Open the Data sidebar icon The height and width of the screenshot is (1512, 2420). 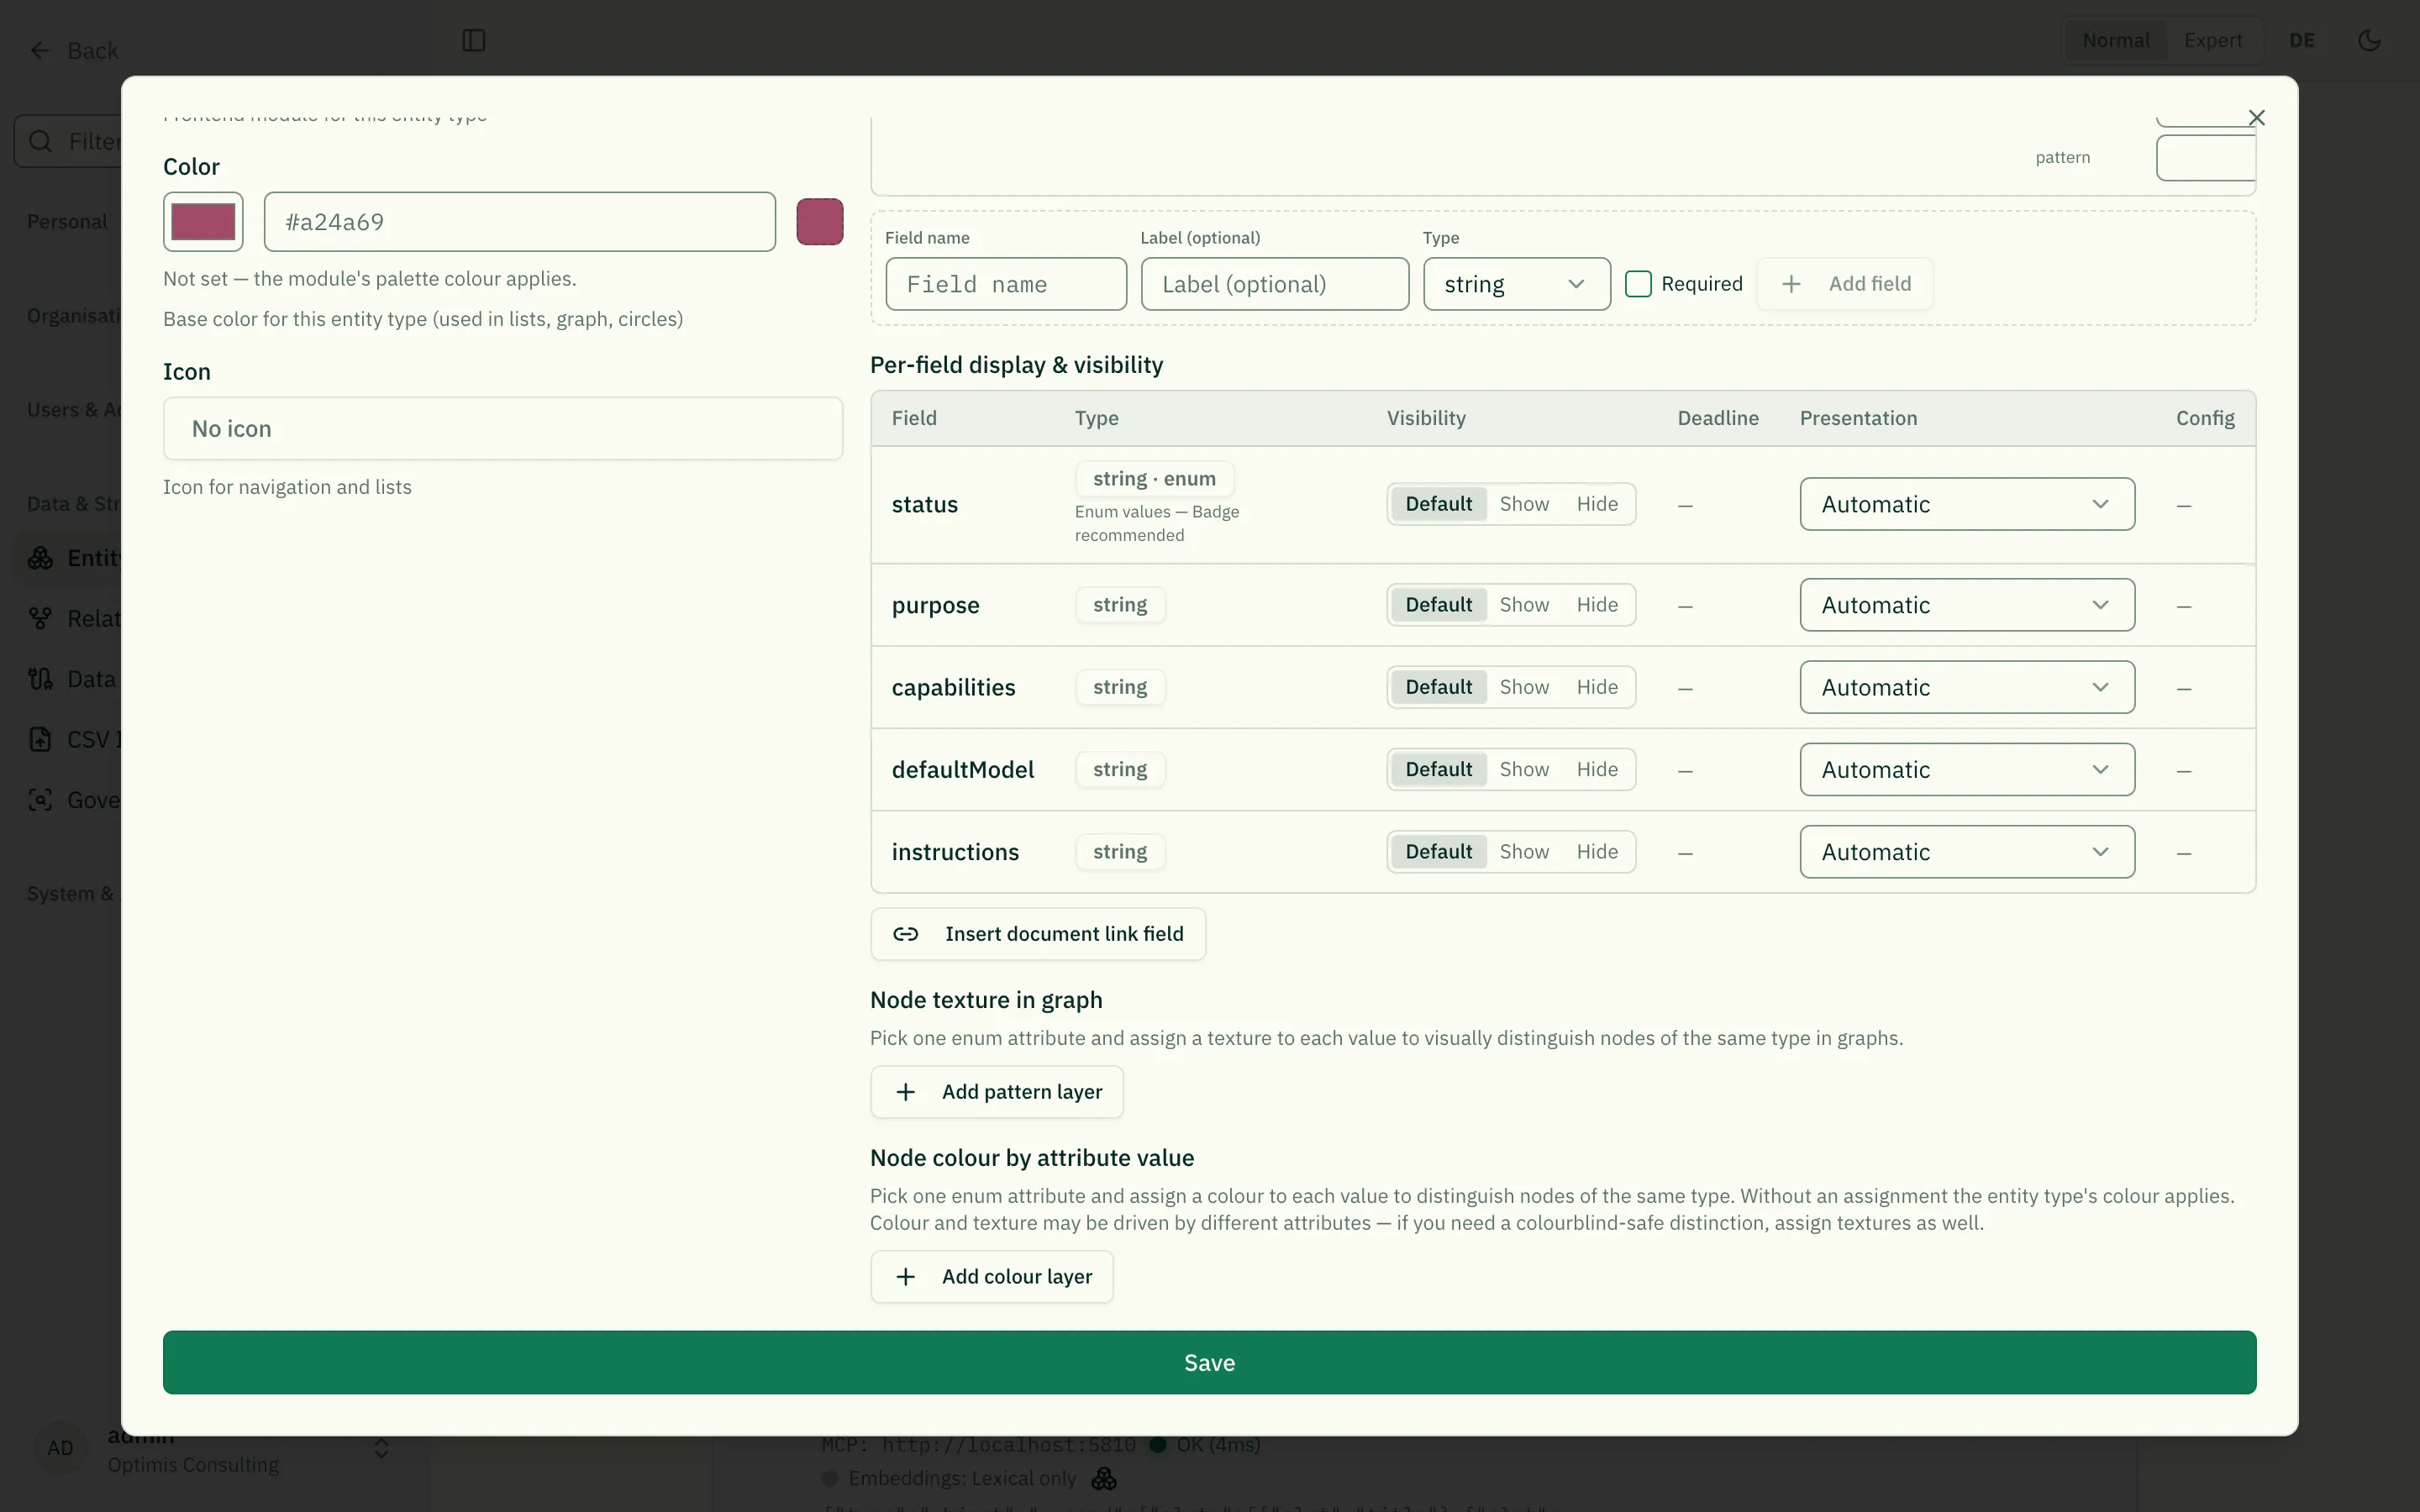(41, 679)
